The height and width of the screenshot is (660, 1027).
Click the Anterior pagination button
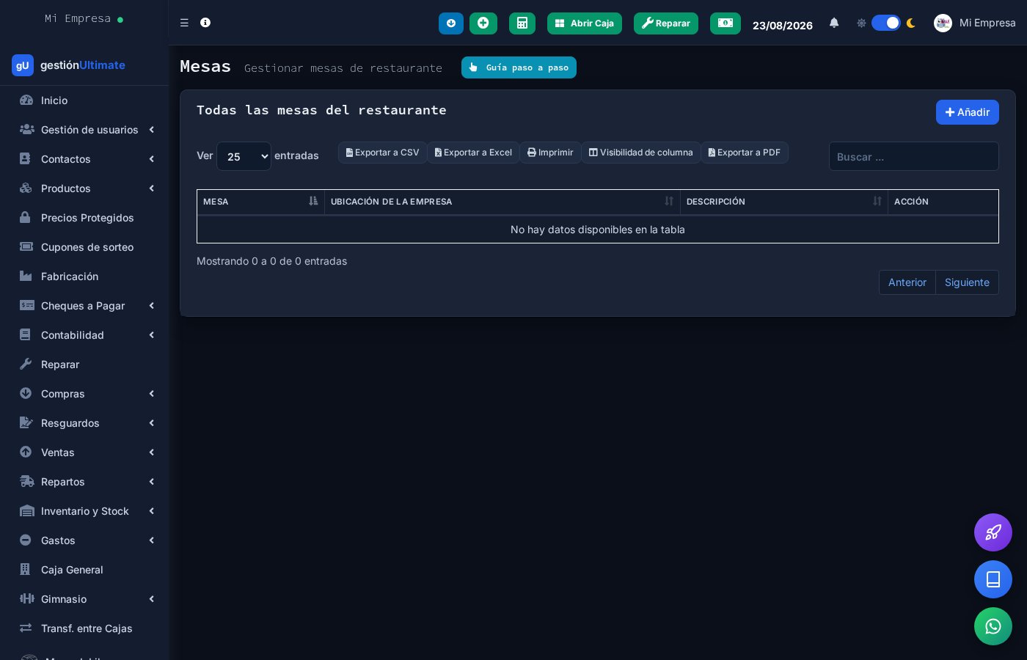tap(907, 282)
